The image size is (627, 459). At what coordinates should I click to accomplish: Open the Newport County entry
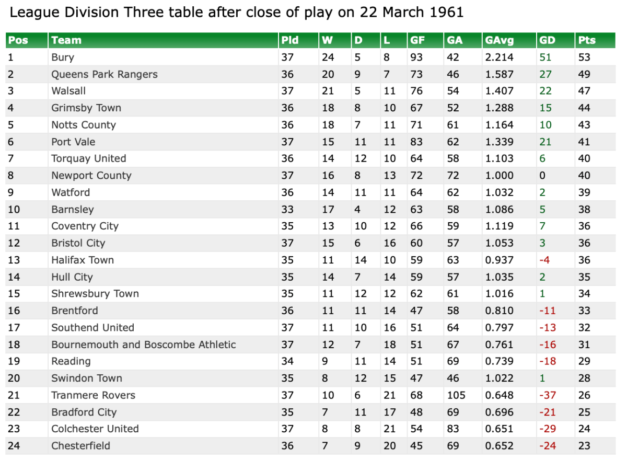91,176
